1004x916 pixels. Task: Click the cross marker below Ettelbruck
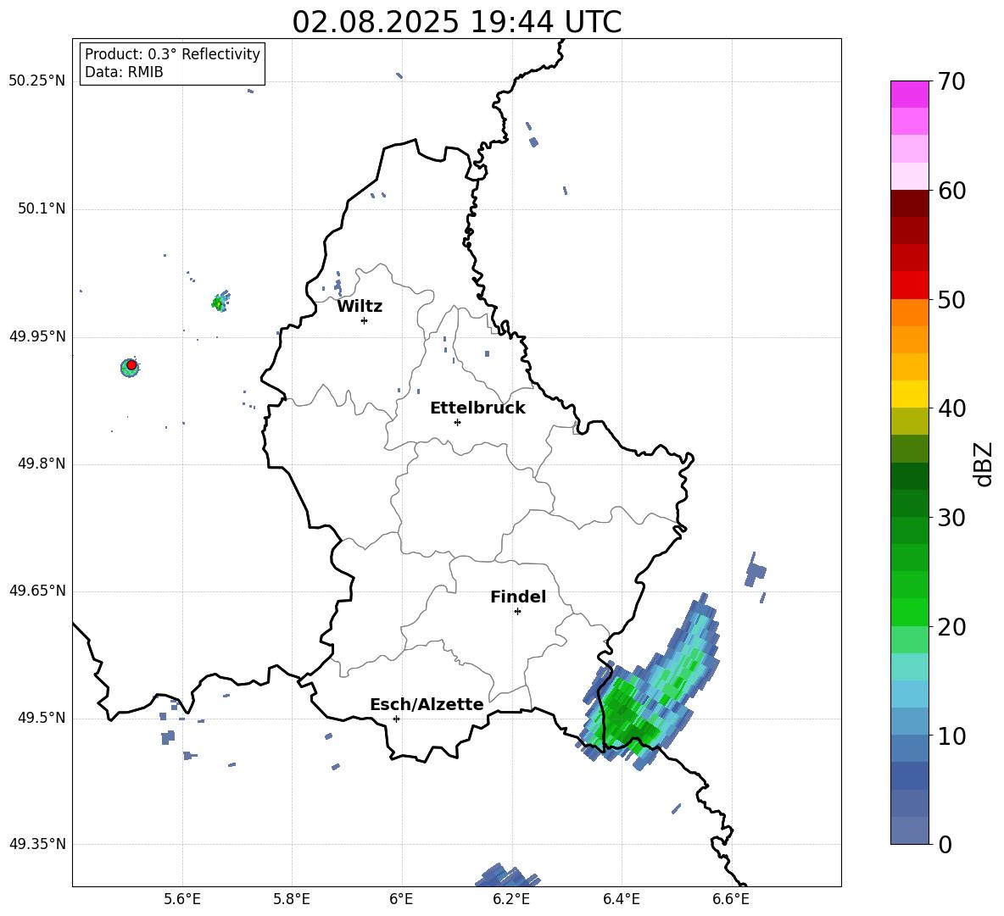[457, 422]
